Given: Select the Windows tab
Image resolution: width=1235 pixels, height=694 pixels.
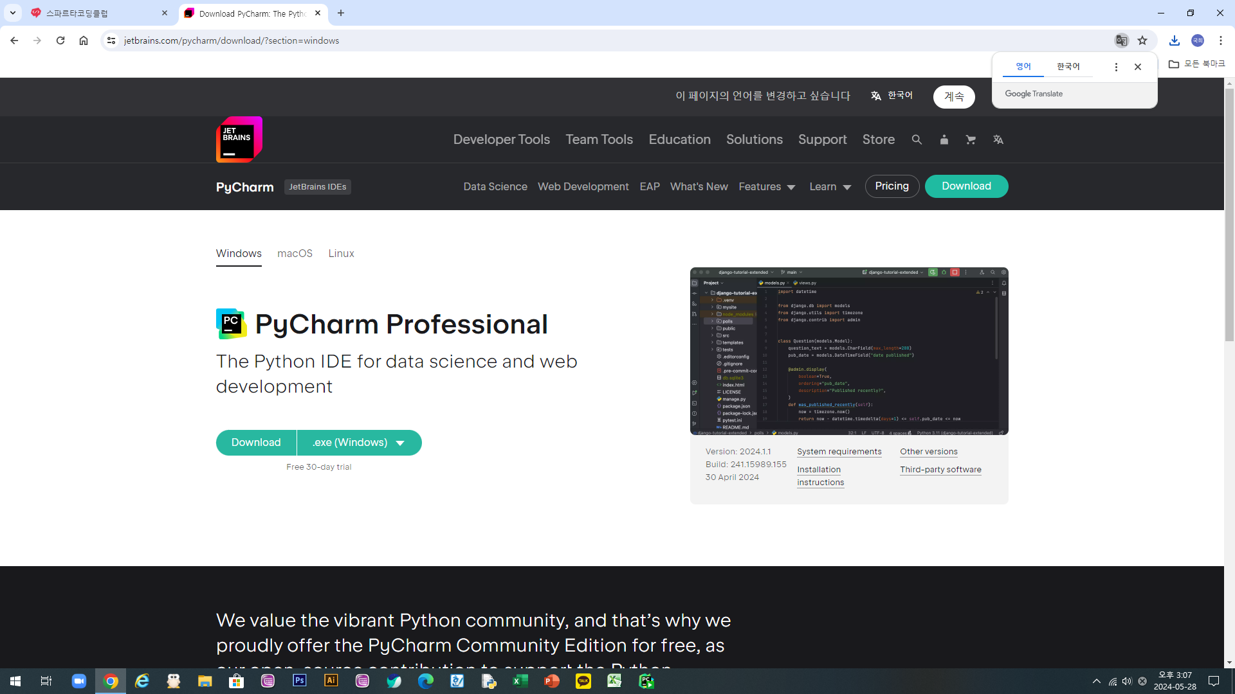Looking at the screenshot, I should (x=239, y=254).
